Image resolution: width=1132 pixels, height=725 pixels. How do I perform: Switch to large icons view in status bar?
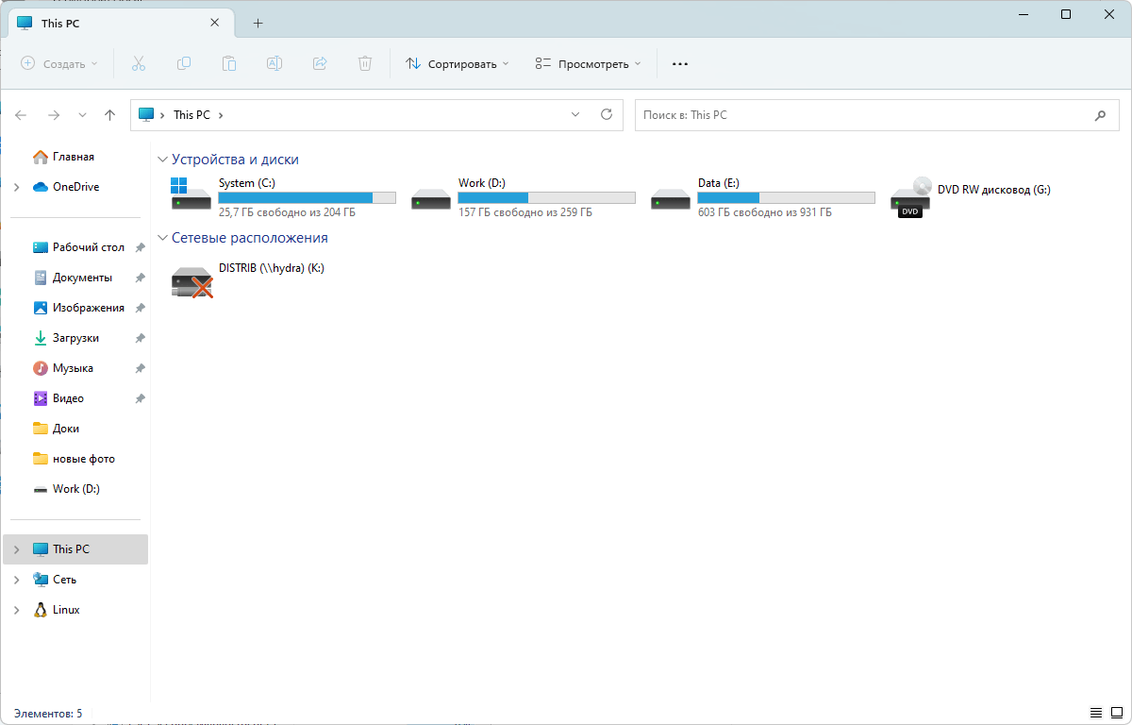coord(1116,713)
